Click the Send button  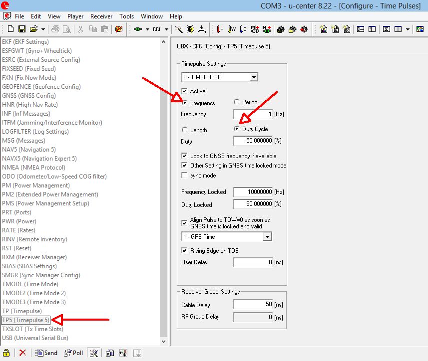[46, 353]
